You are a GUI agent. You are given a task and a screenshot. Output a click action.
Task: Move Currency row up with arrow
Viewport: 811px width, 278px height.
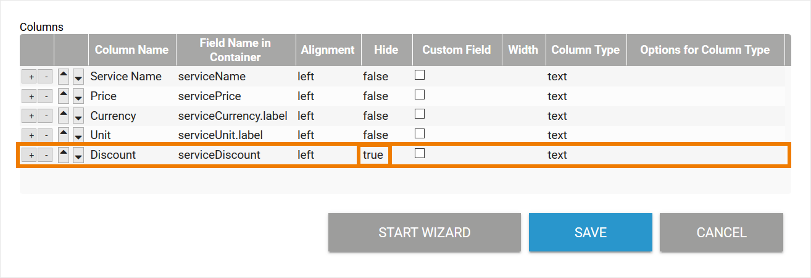point(64,116)
